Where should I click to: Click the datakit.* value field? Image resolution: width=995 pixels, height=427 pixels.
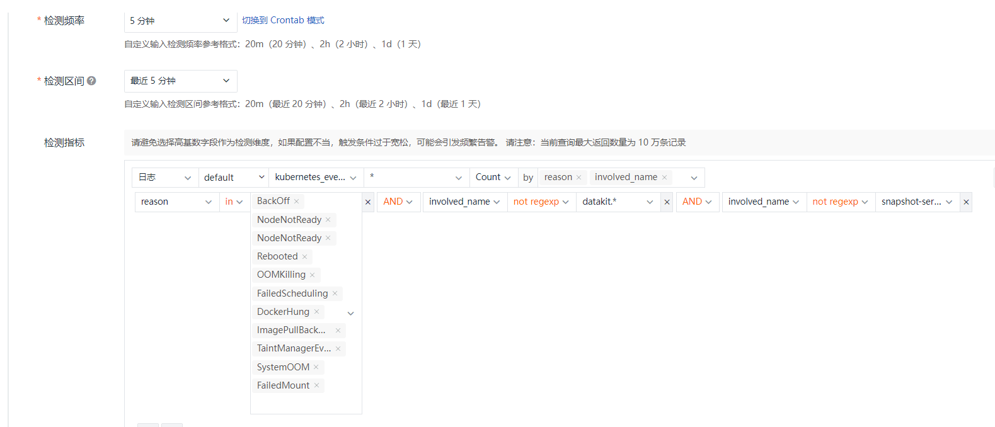click(x=611, y=202)
